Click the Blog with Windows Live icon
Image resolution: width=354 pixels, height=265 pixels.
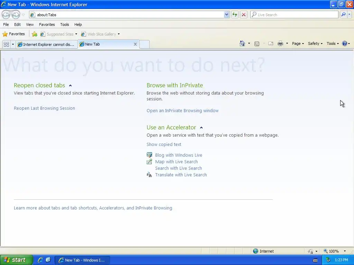pos(149,155)
